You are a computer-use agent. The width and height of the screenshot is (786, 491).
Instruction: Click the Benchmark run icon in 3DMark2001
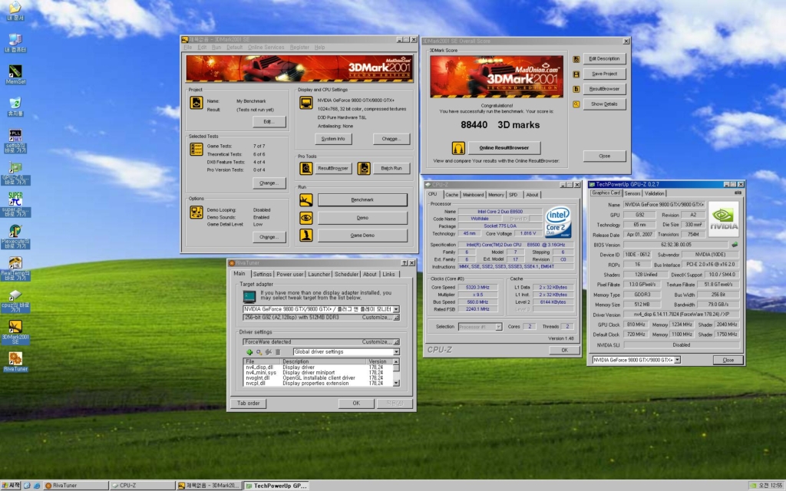click(305, 200)
